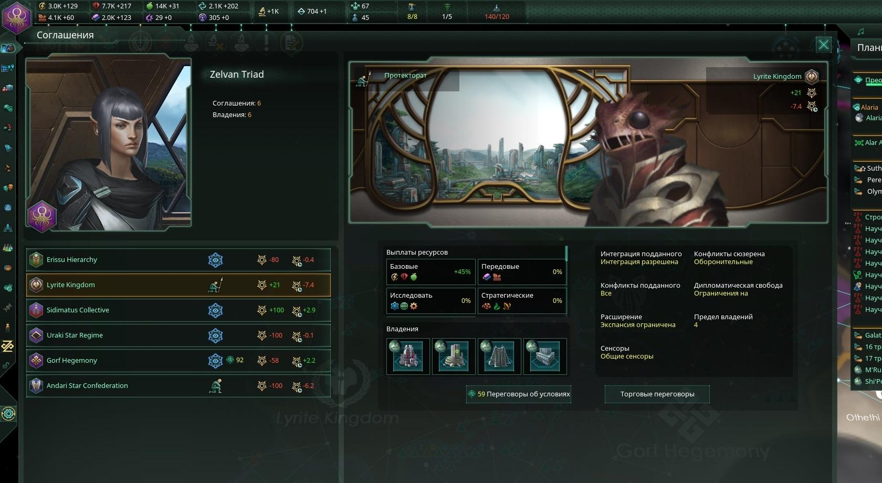This screenshot has width=882, height=483.
Task: Click Базовые resource payments box
Action: (430, 272)
